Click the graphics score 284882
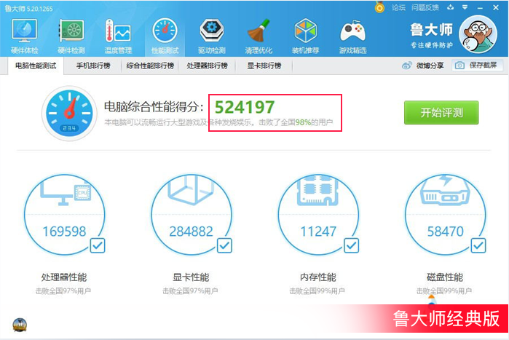Screen dimensions: 509x340 (192, 232)
